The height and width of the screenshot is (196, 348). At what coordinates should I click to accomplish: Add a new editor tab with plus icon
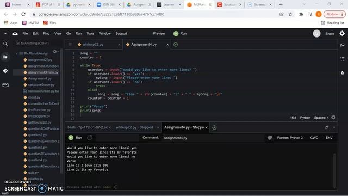[x=176, y=45]
